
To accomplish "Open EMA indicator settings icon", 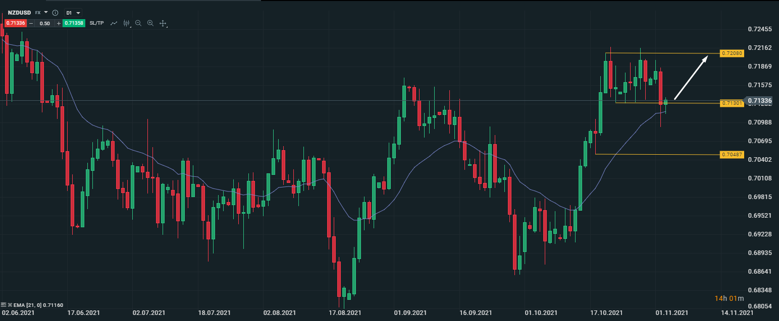I will [x=4, y=305].
